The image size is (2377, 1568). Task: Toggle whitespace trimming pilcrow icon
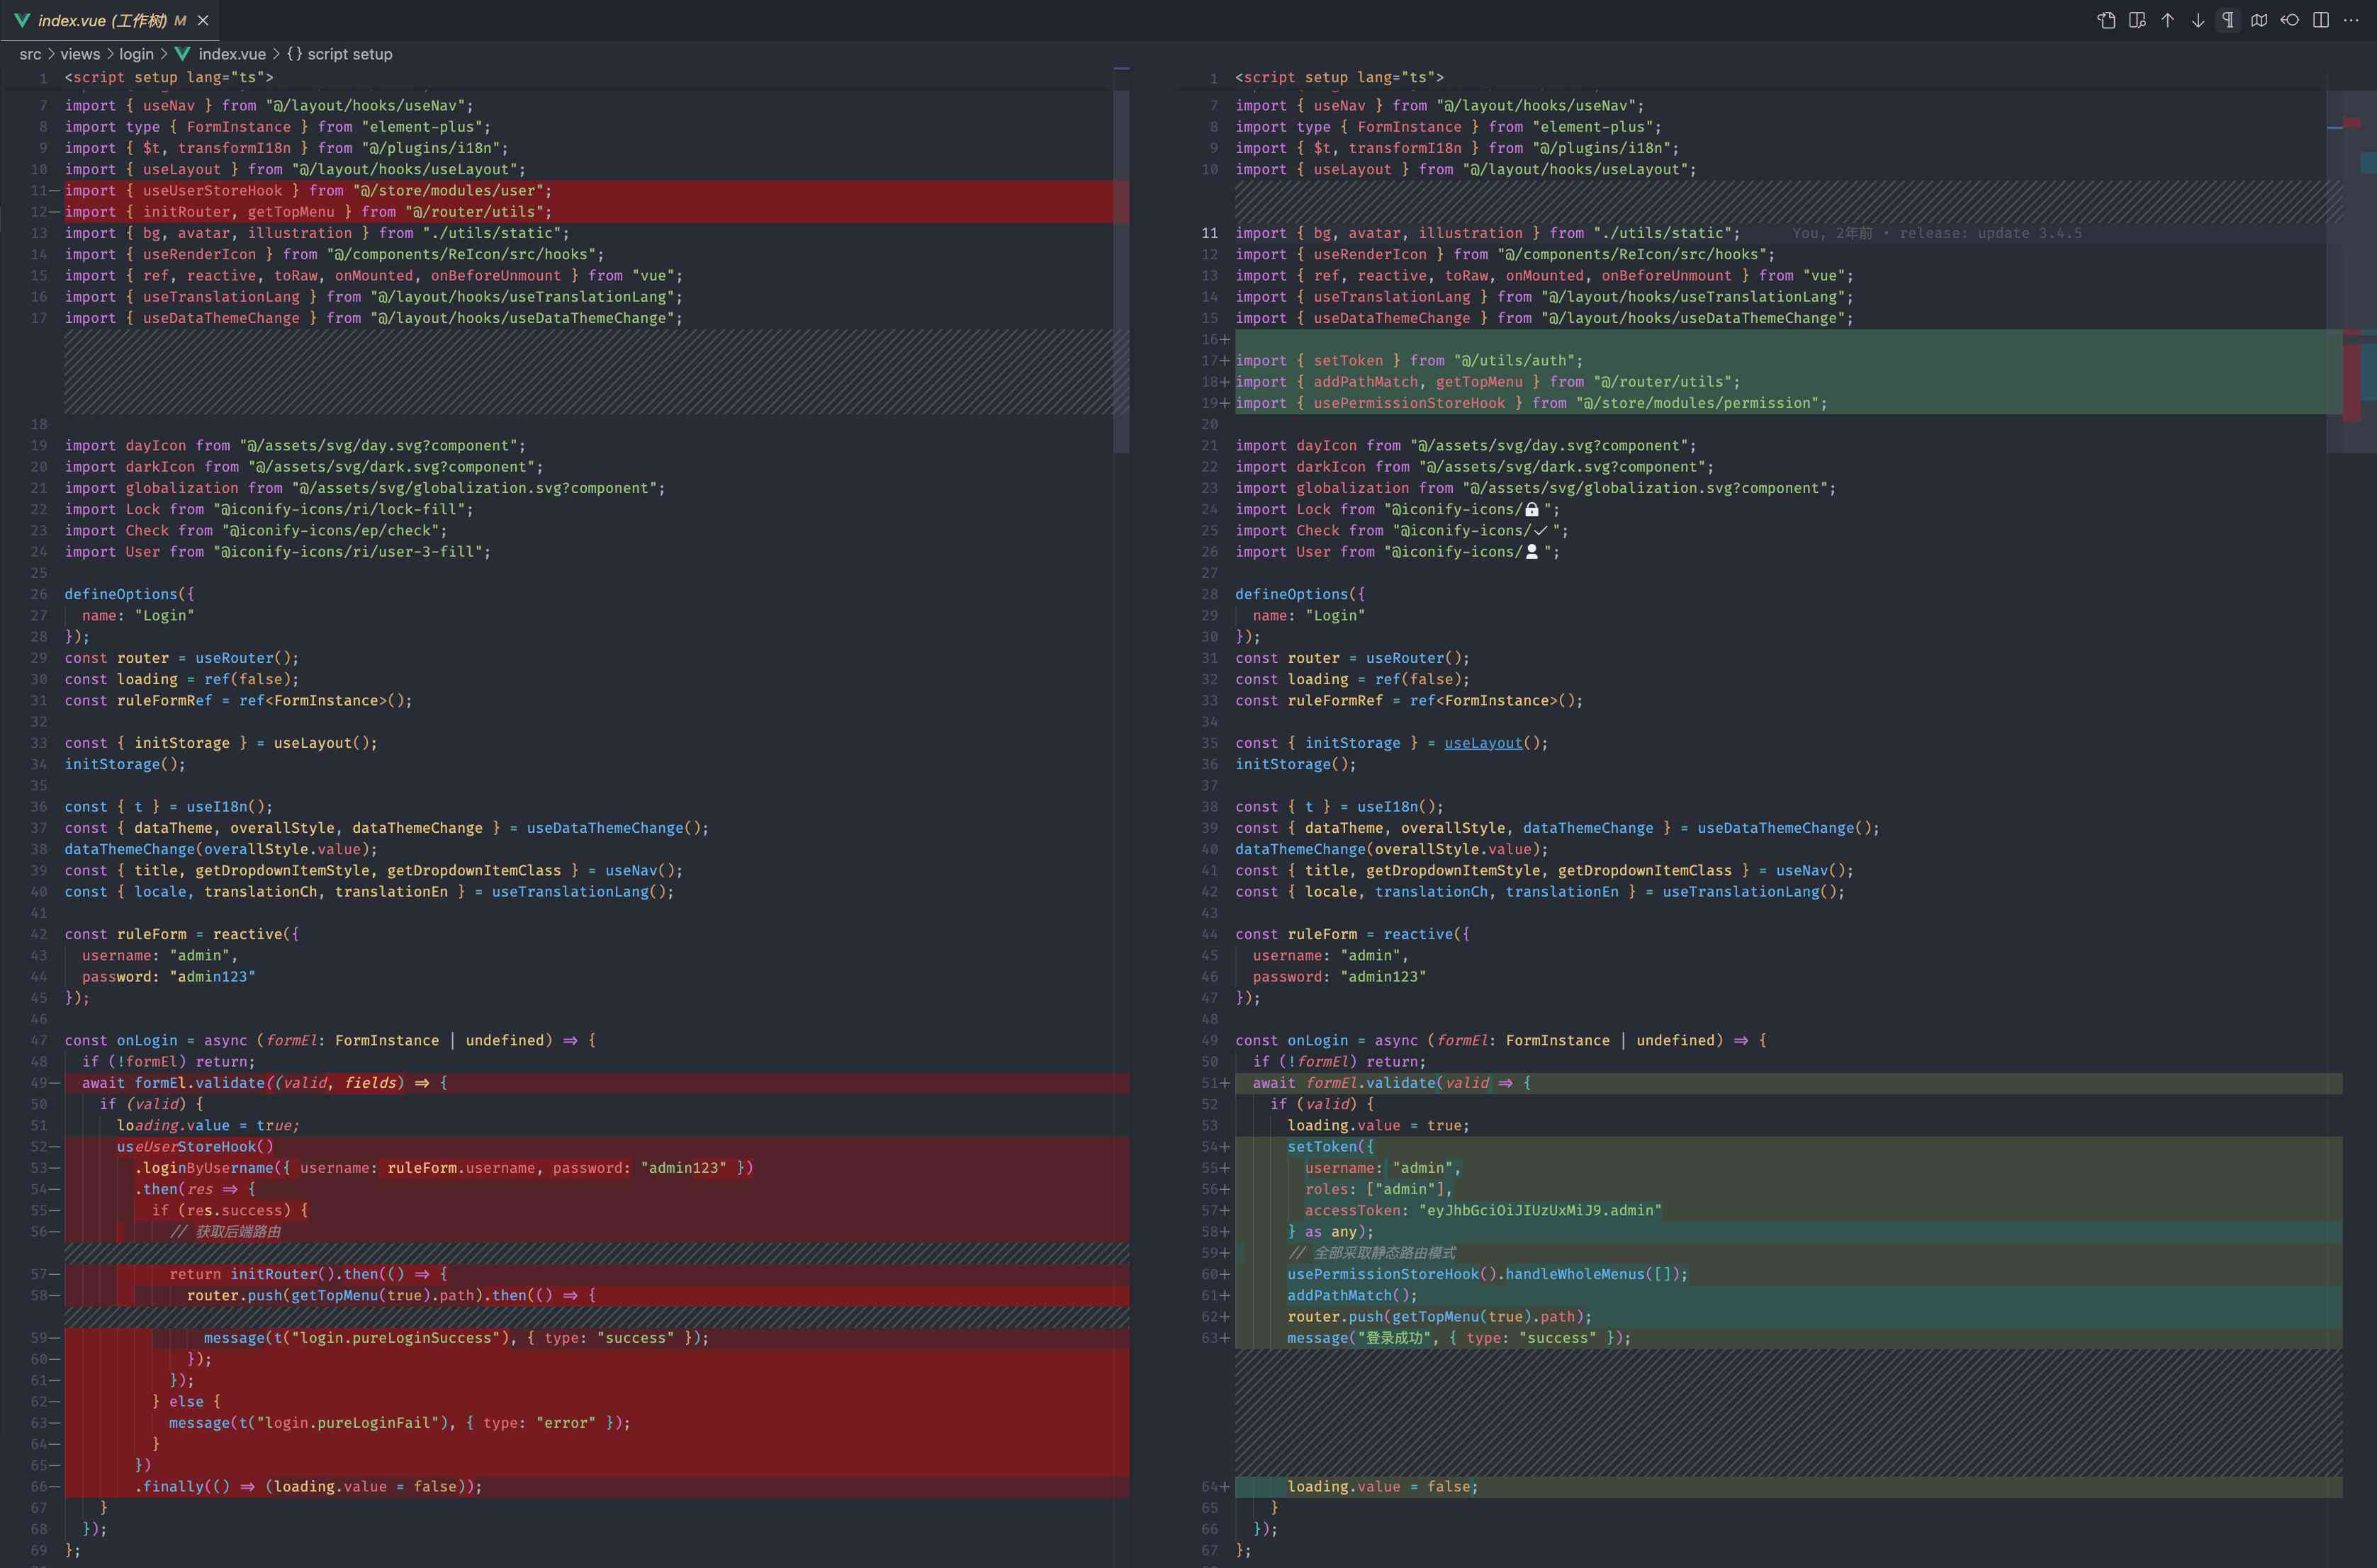pyautogui.click(x=2228, y=20)
